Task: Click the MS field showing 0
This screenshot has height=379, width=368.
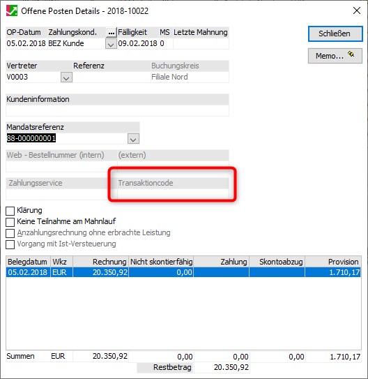Action: click(166, 43)
